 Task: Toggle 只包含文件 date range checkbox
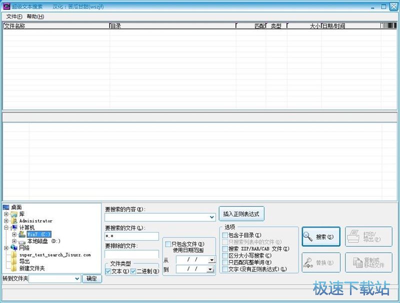tap(168, 244)
